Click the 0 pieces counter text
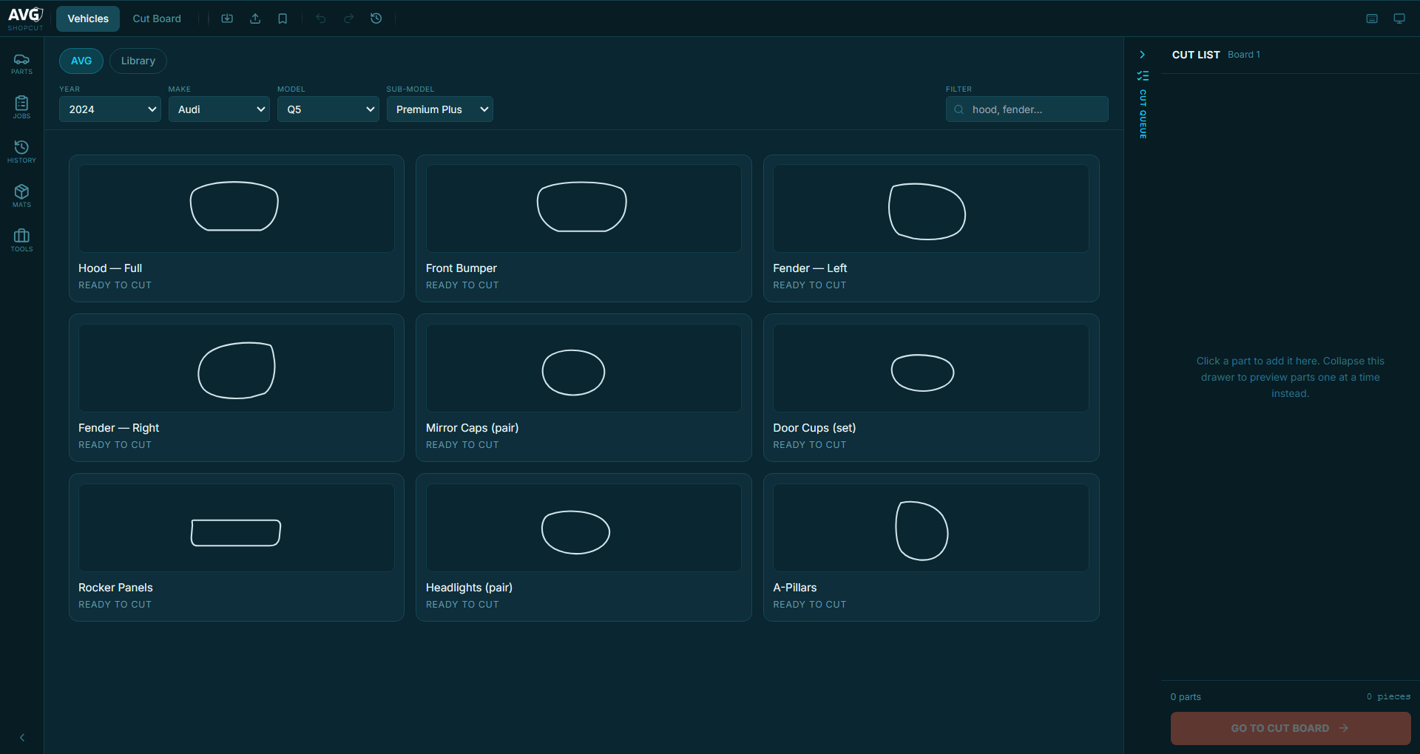 1388,697
